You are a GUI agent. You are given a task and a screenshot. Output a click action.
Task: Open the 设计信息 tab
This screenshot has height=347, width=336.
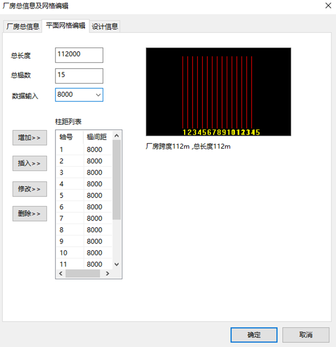point(105,26)
